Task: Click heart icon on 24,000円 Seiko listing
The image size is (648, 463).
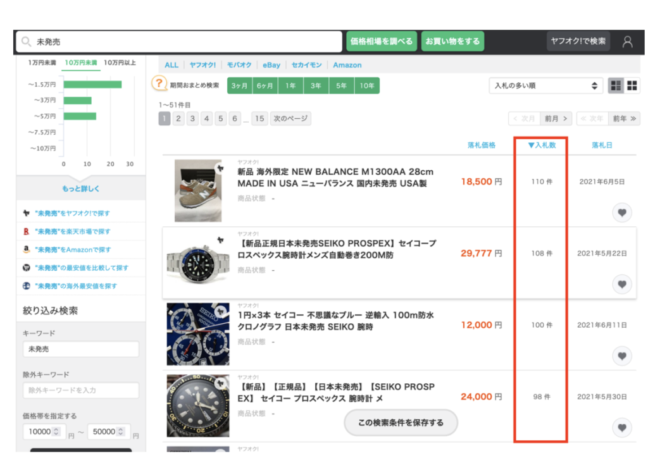Action: 622,428
